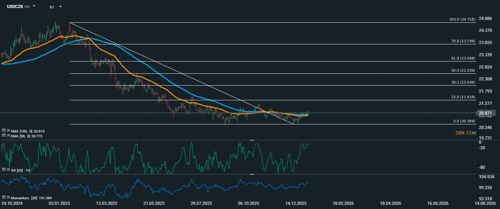Select the current price tag 20.871
The image size is (500, 209).
pyautogui.click(x=486, y=113)
